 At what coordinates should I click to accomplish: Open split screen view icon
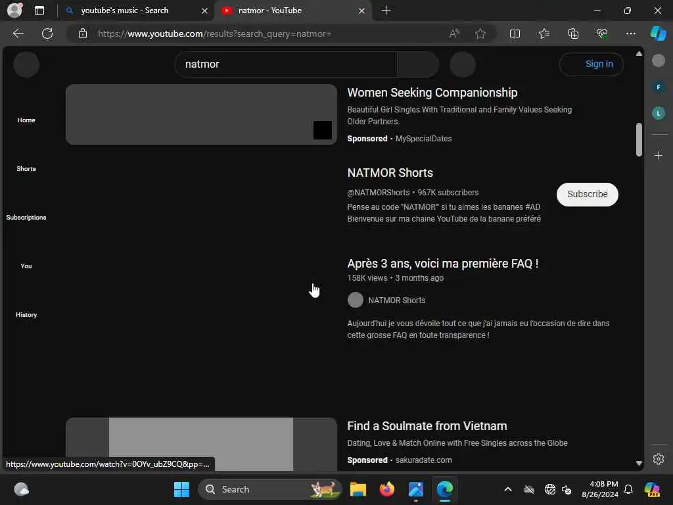click(515, 34)
